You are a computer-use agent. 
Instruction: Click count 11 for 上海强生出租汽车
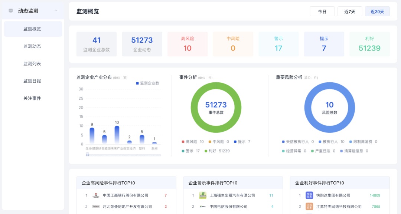(x=271, y=195)
